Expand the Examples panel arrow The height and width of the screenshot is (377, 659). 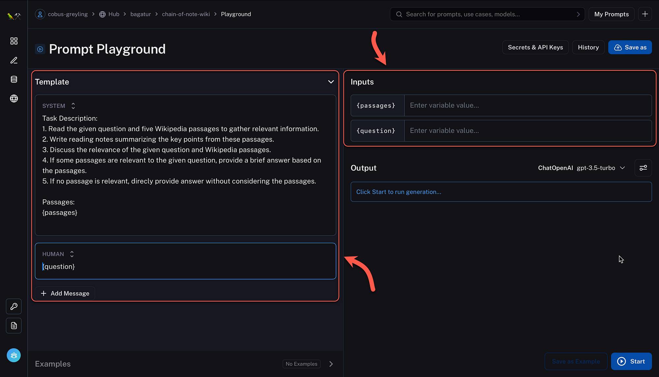331,364
